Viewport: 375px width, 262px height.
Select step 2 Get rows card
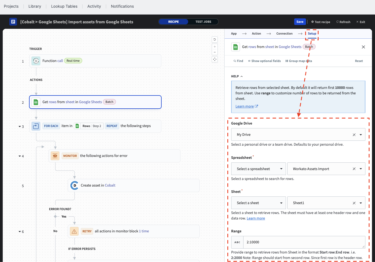pos(95,102)
